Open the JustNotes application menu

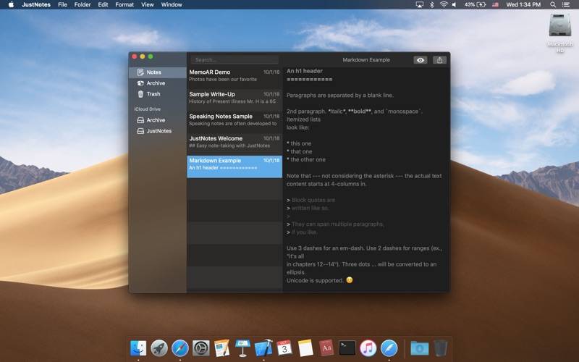coord(36,4)
